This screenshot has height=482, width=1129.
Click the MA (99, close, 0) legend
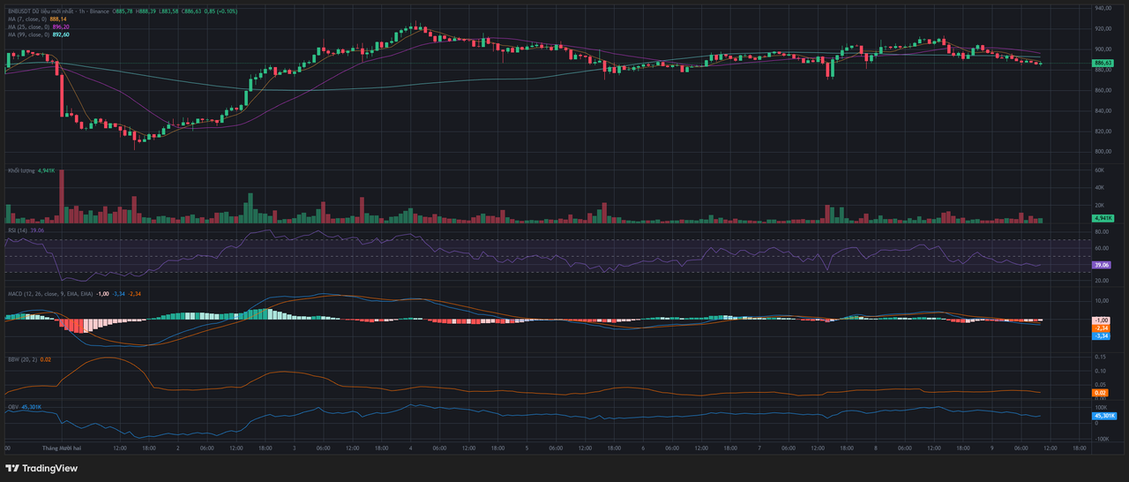pos(28,34)
